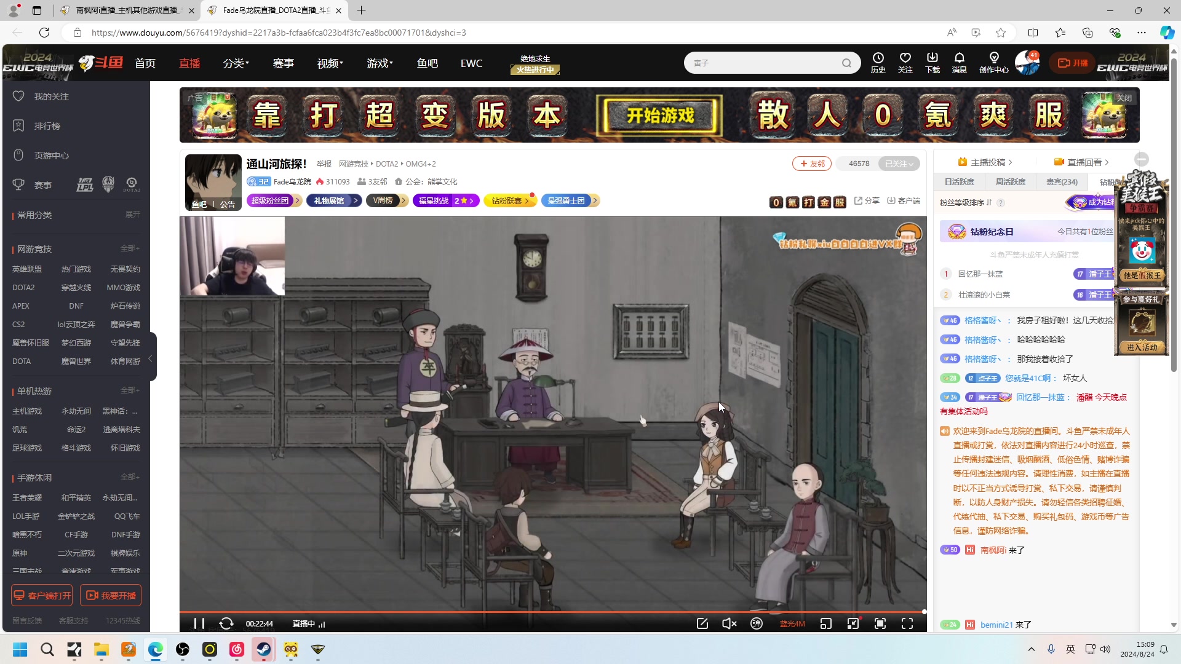Open the 蓝光4M quality selector
1181x664 pixels.
792,624
